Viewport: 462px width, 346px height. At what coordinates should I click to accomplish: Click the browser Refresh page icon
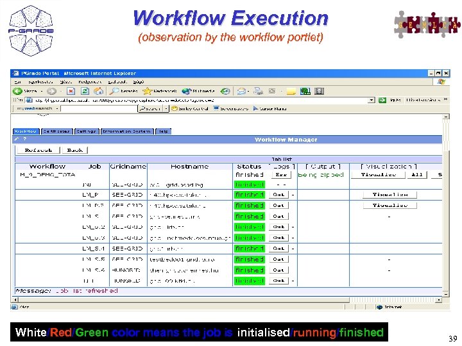85,91
